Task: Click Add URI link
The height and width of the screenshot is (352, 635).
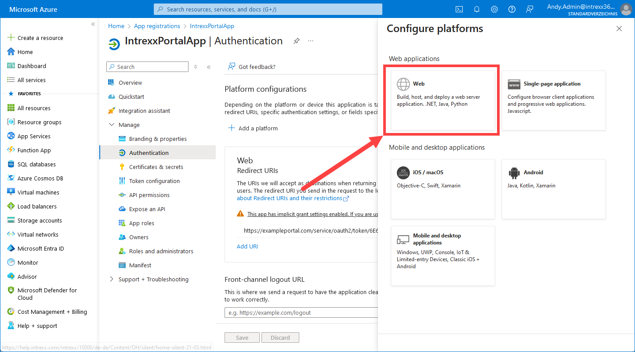Action: pos(247,246)
